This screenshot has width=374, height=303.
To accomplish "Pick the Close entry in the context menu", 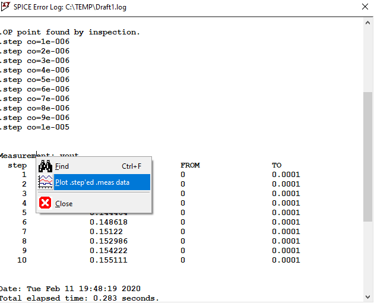I will pos(64,203).
